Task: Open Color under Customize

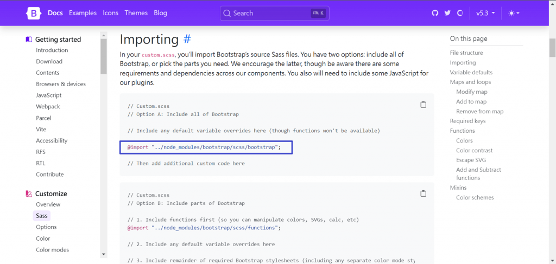Action: (x=43, y=239)
